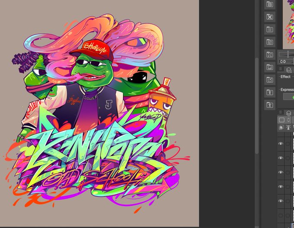This screenshot has height=228, width=294.
Task: Open the material folder icon with picture frame
Action: [270, 67]
